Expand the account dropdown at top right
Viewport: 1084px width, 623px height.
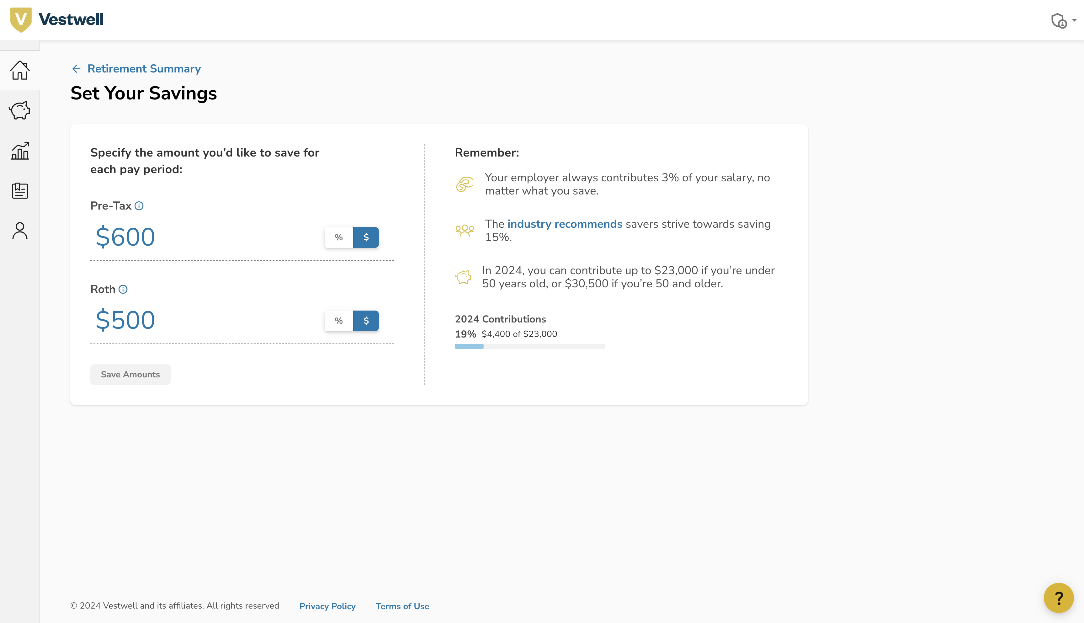pos(1064,20)
